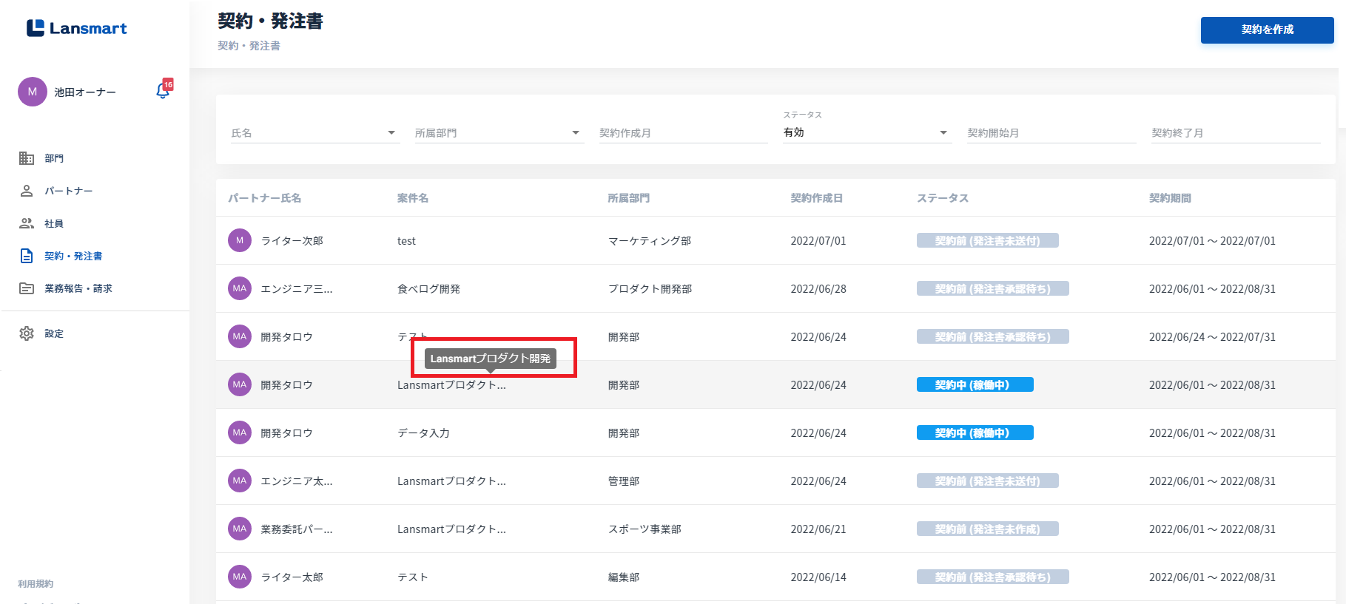Open the 食べログ開発 contract row
This screenshot has width=1346, height=604.
[x=428, y=289]
